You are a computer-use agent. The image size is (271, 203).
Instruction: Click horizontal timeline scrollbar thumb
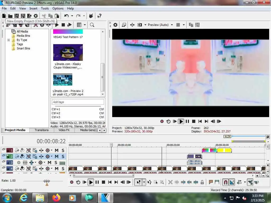coord(103,176)
